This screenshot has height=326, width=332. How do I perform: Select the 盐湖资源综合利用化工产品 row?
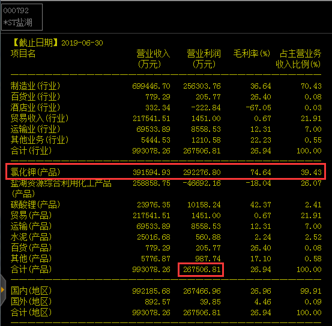pos(166,188)
